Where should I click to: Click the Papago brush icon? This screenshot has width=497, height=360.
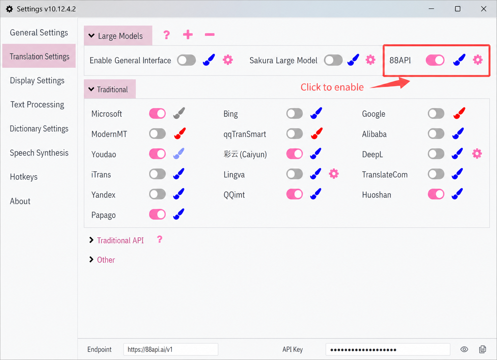[179, 214]
